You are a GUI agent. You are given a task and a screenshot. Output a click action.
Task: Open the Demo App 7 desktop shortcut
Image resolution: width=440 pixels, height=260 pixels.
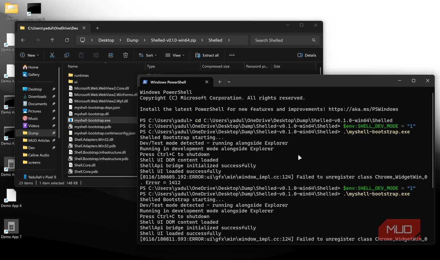coord(11,229)
